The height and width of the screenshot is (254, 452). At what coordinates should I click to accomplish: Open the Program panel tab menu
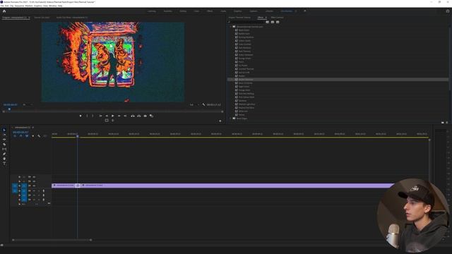pyautogui.click(x=29, y=18)
